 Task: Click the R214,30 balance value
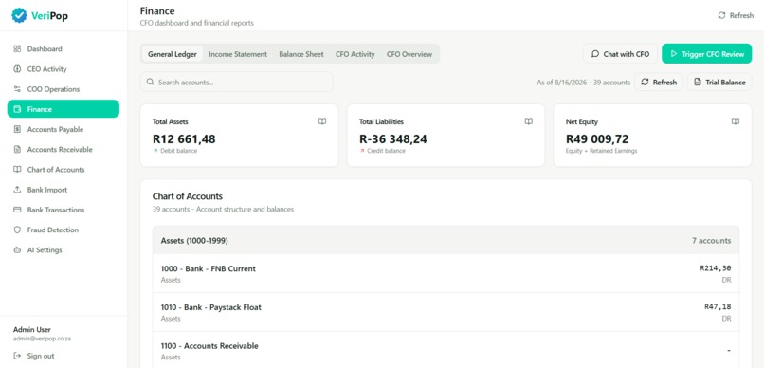coord(716,268)
